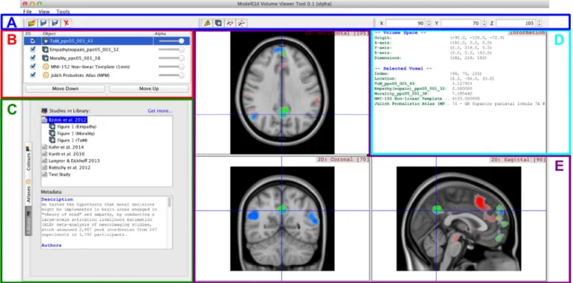Select the Test Study entry
The height and width of the screenshot is (283, 573).
(60, 174)
